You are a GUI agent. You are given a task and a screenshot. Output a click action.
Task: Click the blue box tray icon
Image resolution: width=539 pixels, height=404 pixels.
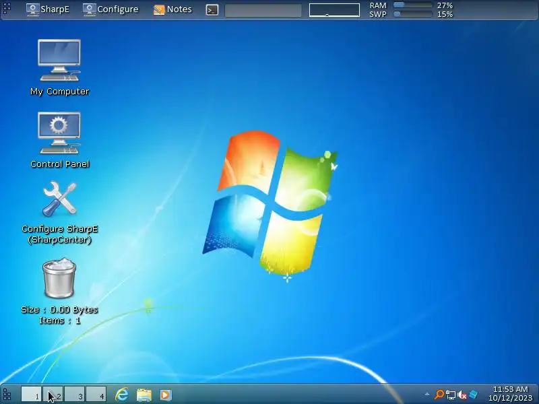tap(474, 395)
